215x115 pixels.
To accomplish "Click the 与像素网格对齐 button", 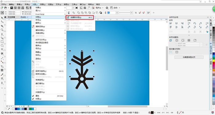I will coord(189,57).
